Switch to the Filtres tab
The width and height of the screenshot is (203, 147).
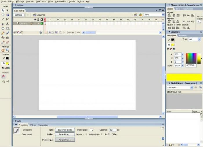point(33,125)
